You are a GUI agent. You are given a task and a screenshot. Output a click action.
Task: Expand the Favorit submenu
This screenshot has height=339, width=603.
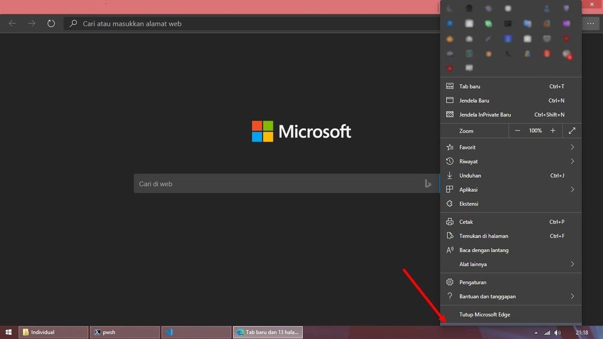tap(511, 147)
